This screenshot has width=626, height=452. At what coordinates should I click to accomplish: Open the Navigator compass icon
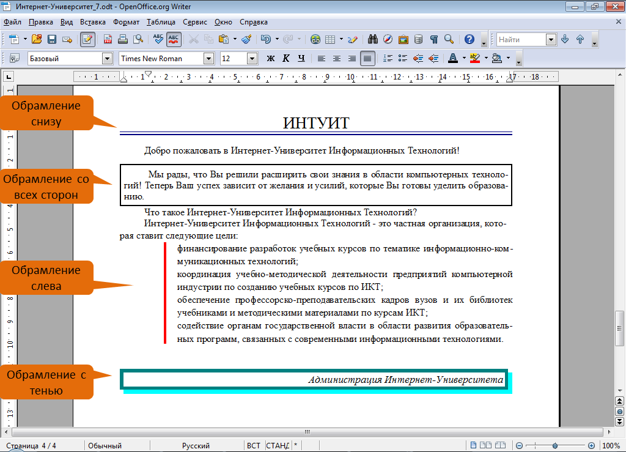coord(388,39)
